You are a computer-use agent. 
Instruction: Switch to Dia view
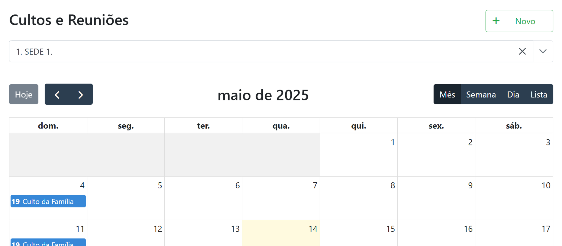tap(513, 94)
